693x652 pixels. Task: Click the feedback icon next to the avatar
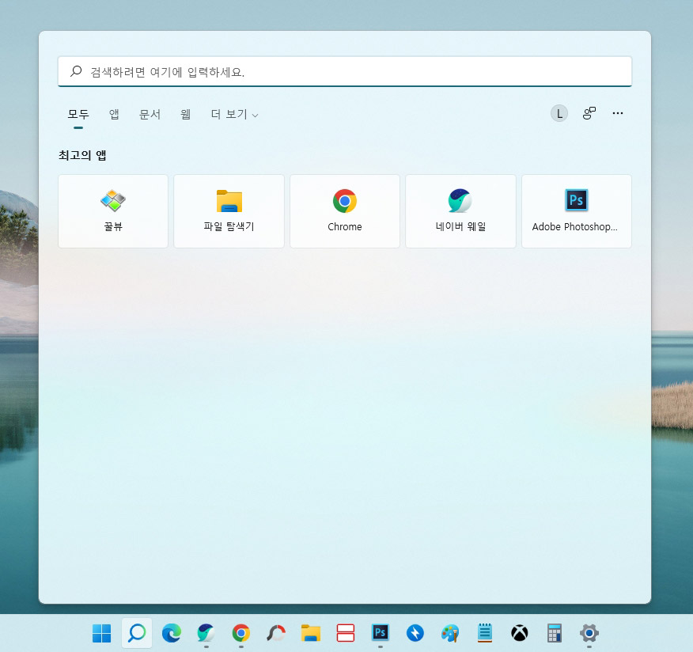click(x=589, y=113)
